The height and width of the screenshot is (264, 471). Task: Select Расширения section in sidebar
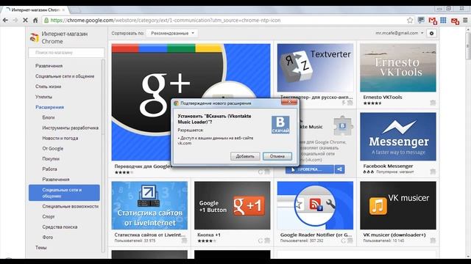coord(50,107)
